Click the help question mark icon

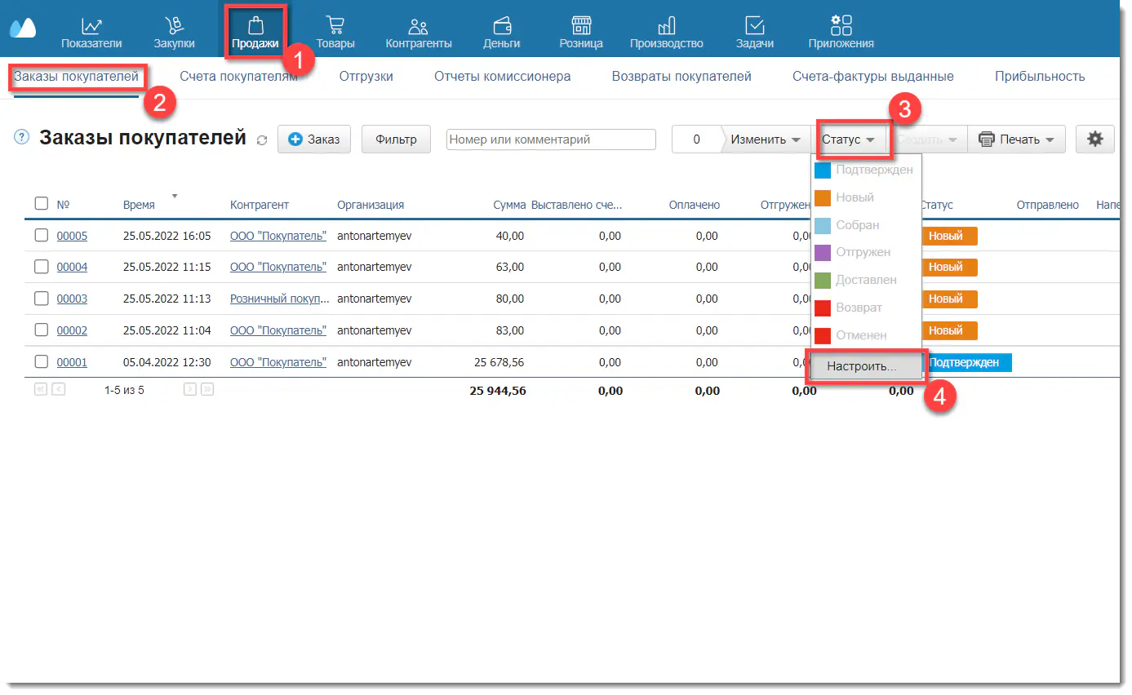click(x=21, y=138)
